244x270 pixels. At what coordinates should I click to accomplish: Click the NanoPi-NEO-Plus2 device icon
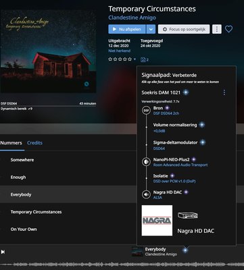(146, 162)
